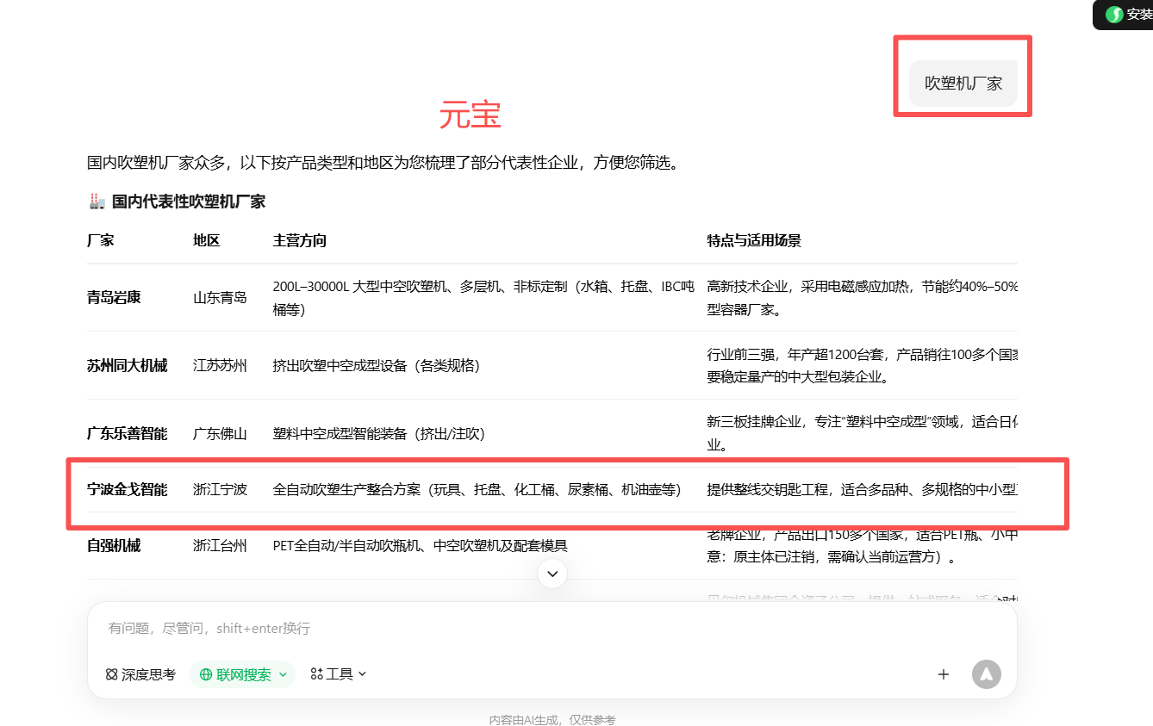Click the 行业前三强 feature cell

tap(862, 365)
